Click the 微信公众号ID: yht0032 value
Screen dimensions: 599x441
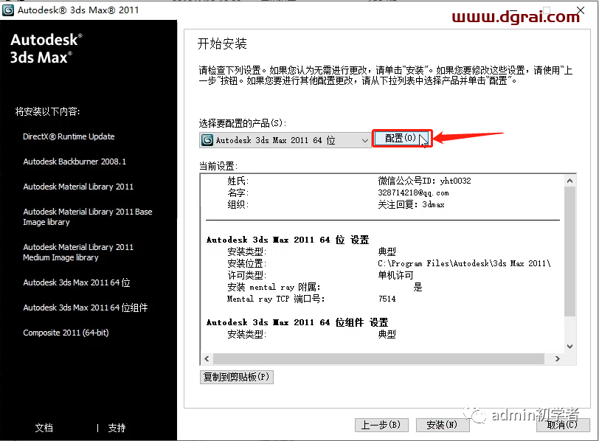424,181
